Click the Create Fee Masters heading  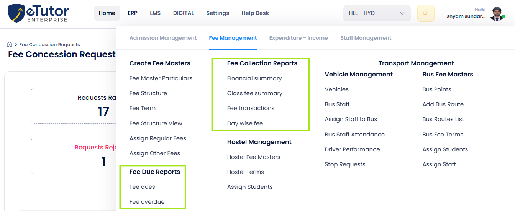coord(160,63)
